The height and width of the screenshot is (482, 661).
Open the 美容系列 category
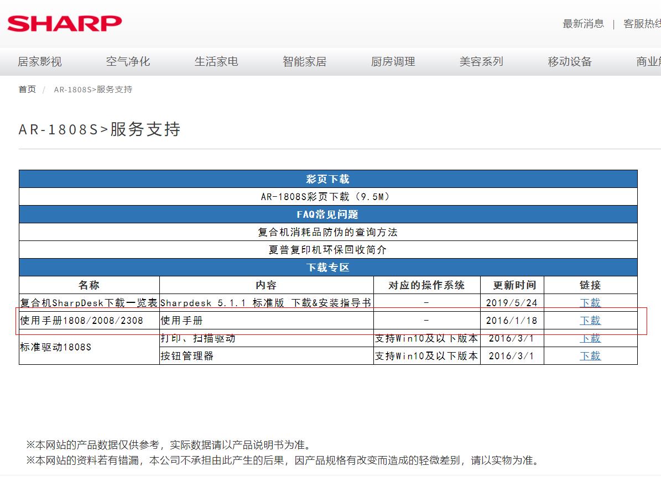click(x=481, y=62)
